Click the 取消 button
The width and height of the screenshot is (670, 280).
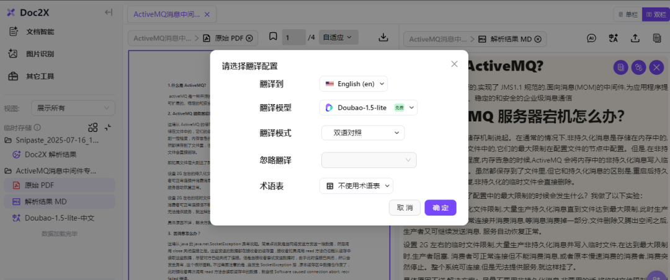tap(404, 208)
